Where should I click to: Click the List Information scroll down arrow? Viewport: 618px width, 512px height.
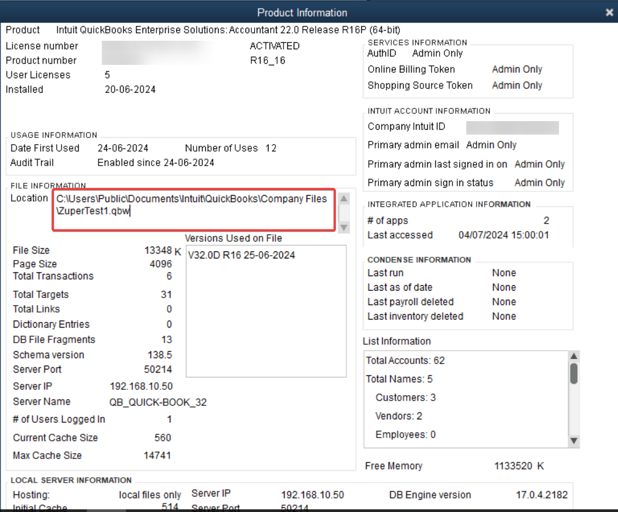tap(574, 441)
